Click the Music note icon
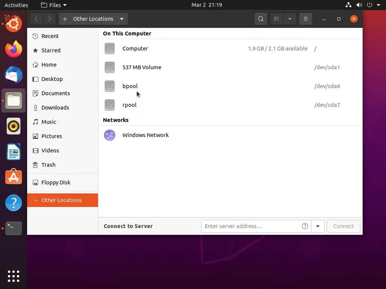The image size is (386, 289). click(35, 122)
